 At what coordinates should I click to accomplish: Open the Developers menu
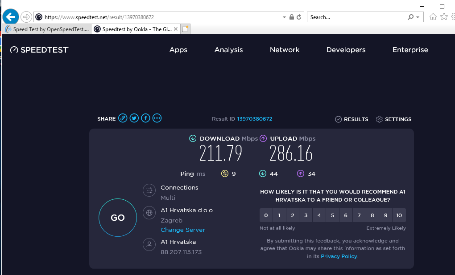pos(346,50)
